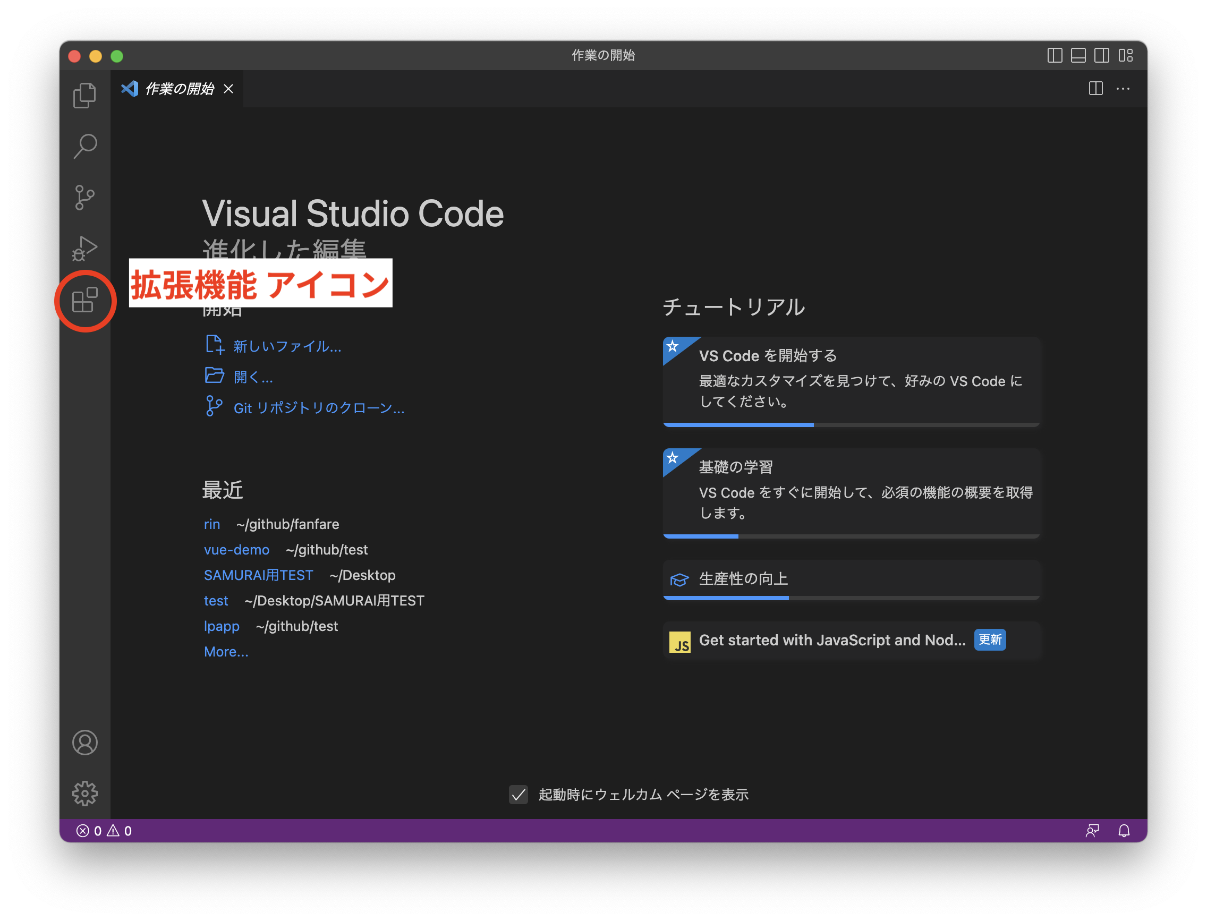Open the Extensions view icon

point(84,301)
